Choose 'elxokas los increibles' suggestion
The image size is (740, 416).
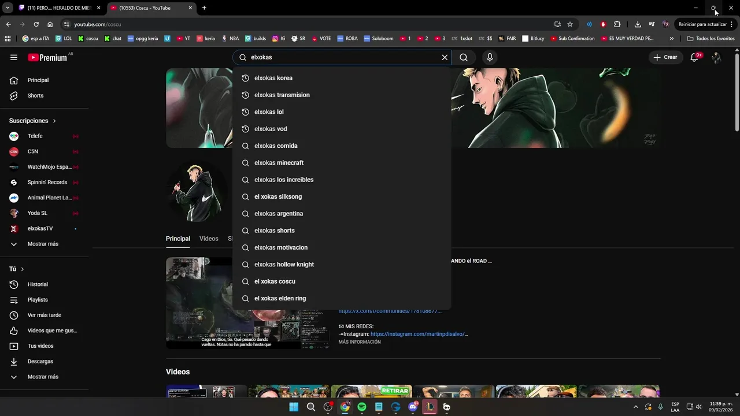(342, 180)
